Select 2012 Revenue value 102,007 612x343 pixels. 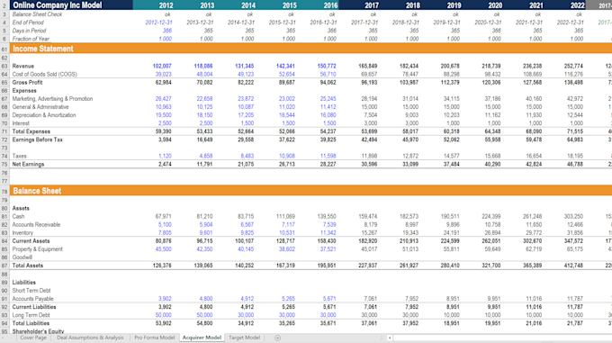pyautogui.click(x=162, y=67)
